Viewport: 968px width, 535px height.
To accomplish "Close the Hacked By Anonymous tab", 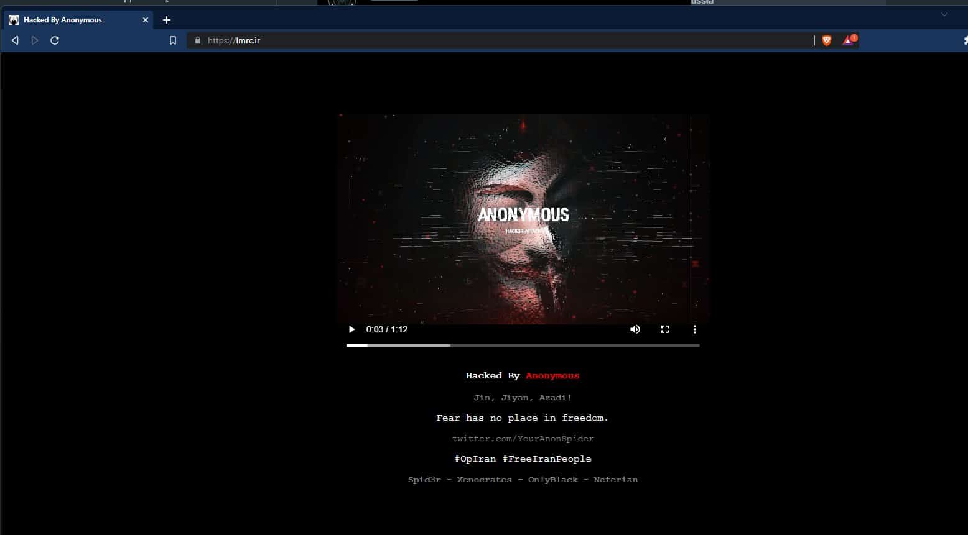I will pos(146,20).
